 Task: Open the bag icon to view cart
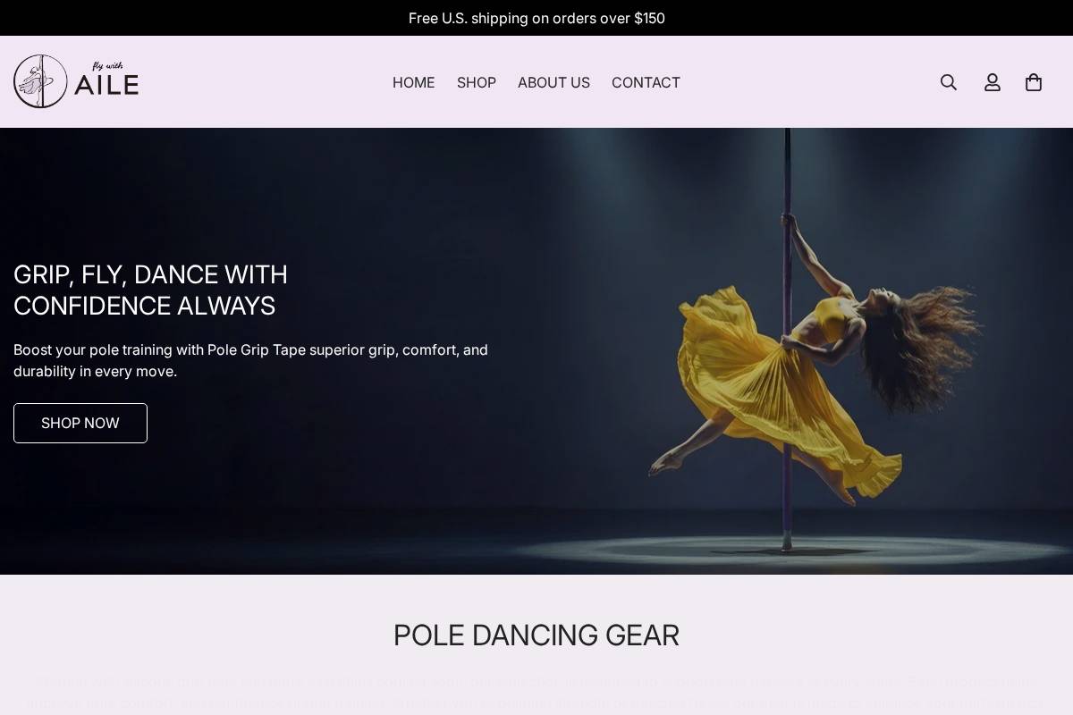(1034, 82)
